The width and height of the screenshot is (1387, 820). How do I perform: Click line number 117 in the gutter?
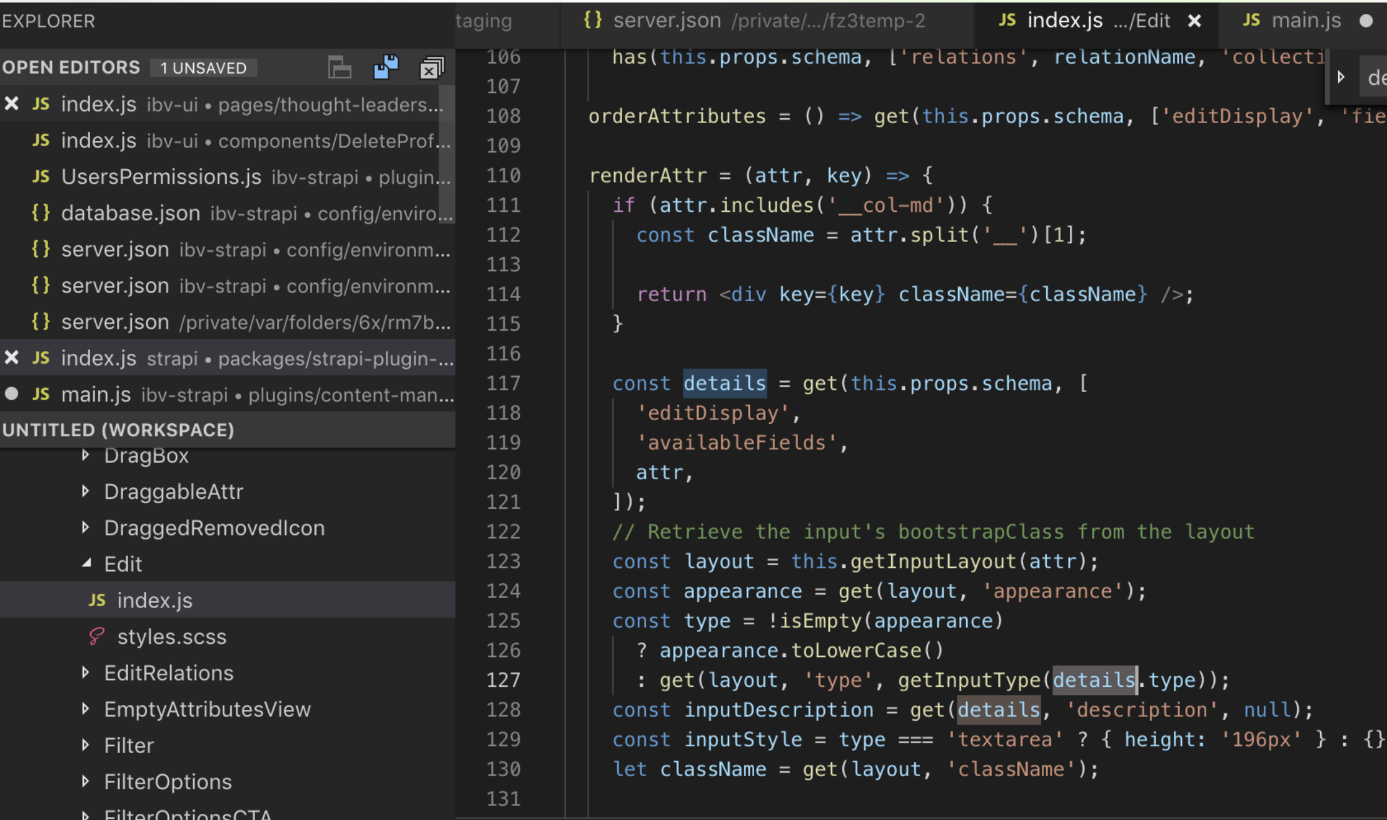(x=503, y=383)
